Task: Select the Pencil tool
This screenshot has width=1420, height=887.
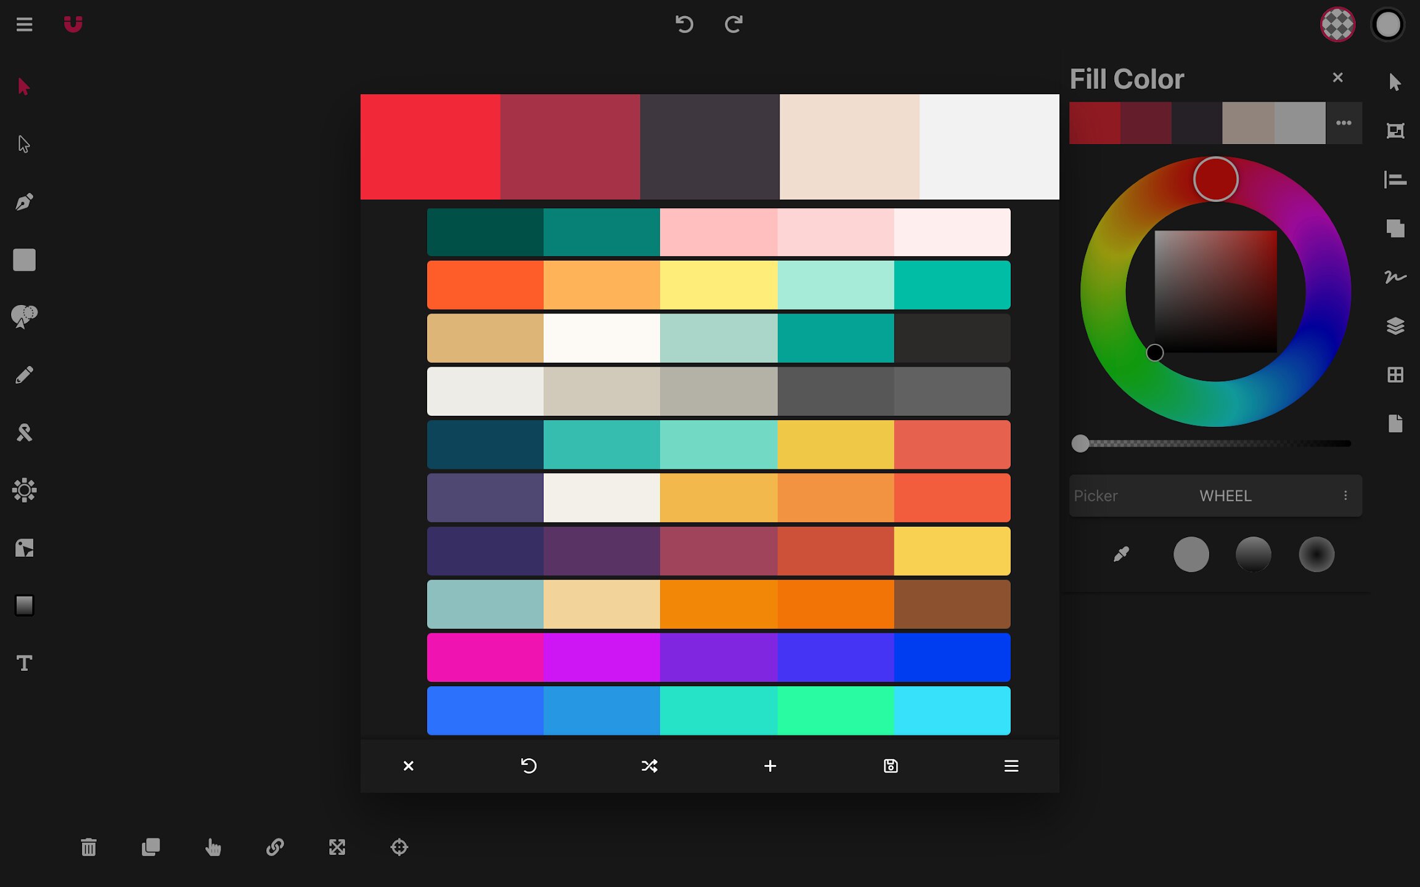Action: click(x=24, y=375)
